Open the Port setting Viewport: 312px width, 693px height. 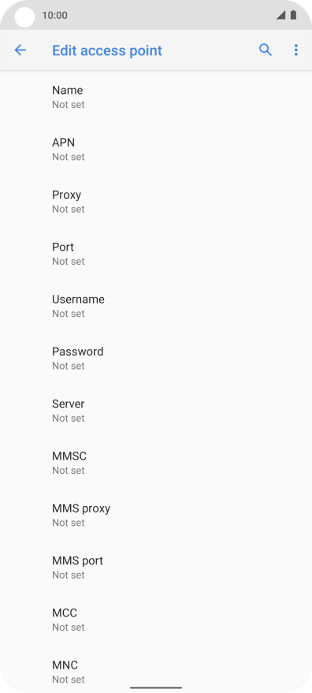[x=156, y=254]
